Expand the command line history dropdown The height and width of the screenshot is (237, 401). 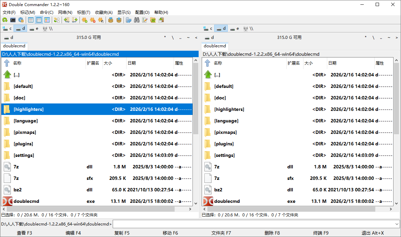(x=397, y=224)
